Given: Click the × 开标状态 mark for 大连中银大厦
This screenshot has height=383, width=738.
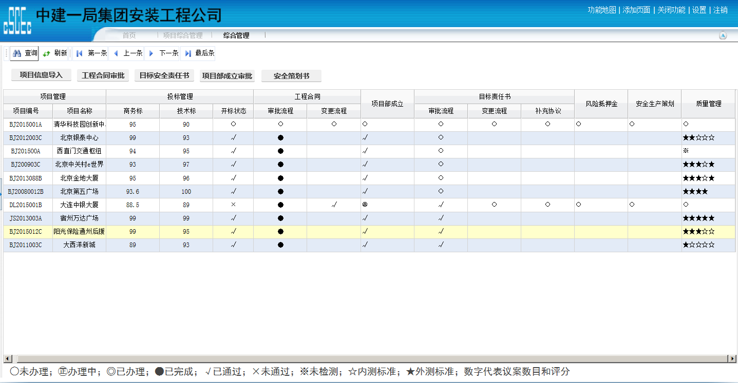Looking at the screenshot, I should (x=233, y=204).
